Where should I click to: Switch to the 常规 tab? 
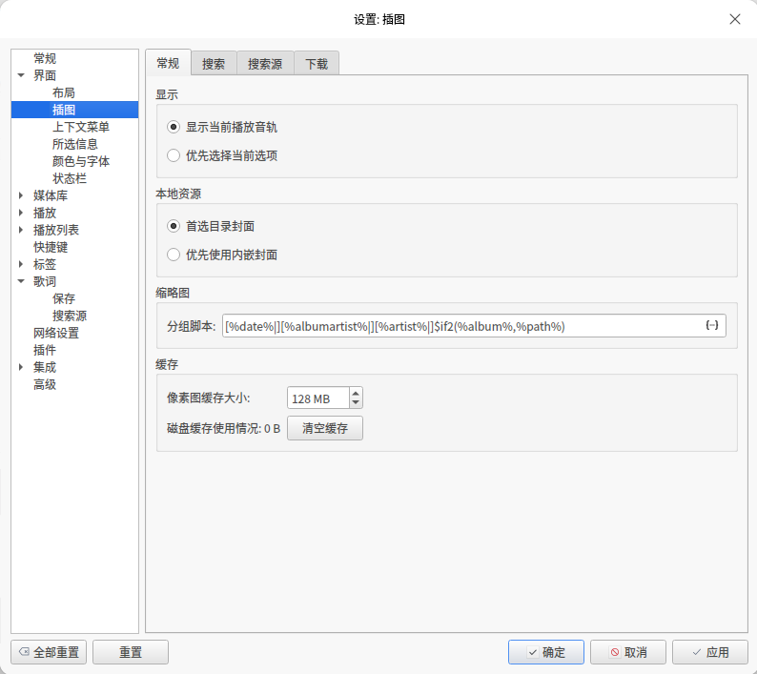tap(168, 63)
